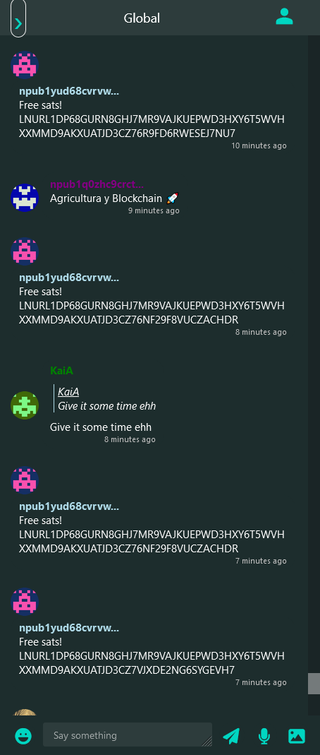Click the LNURL ending in SYGEVH7

pos(152,662)
